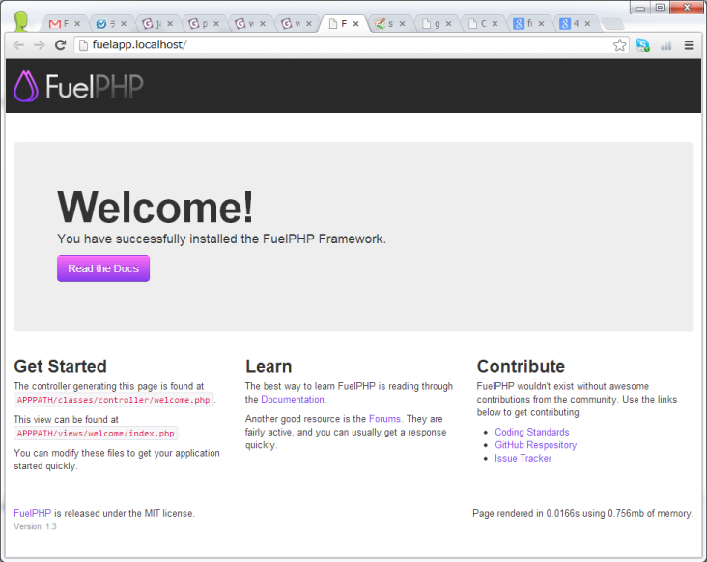Viewport: 707px width, 562px height.
Task: Click the page icon in address bar
Action: [x=83, y=45]
